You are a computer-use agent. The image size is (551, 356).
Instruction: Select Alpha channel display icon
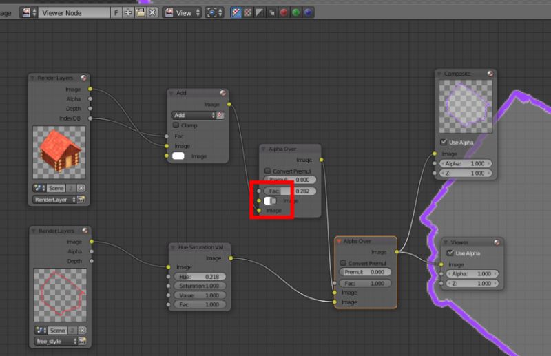click(260, 13)
